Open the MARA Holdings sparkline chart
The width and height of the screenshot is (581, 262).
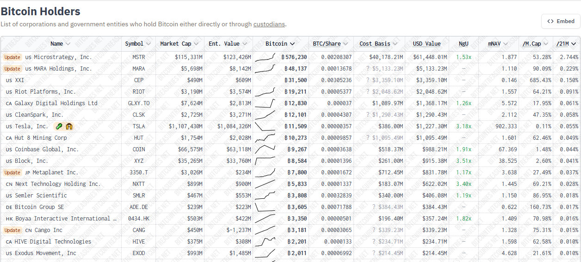pyautogui.click(x=265, y=69)
